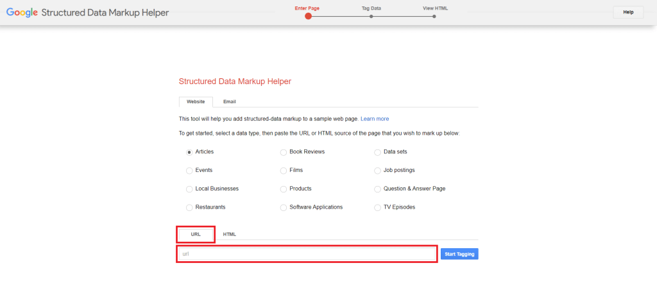This screenshot has width=657, height=306.
Task: Choose Local Businesses data type
Action: tap(189, 189)
